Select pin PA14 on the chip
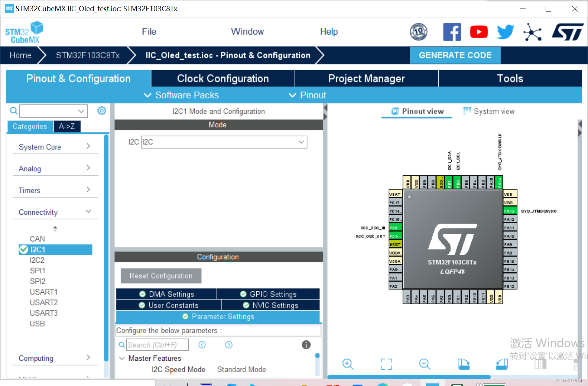Screen dimensions: 588x386 (x=500, y=182)
